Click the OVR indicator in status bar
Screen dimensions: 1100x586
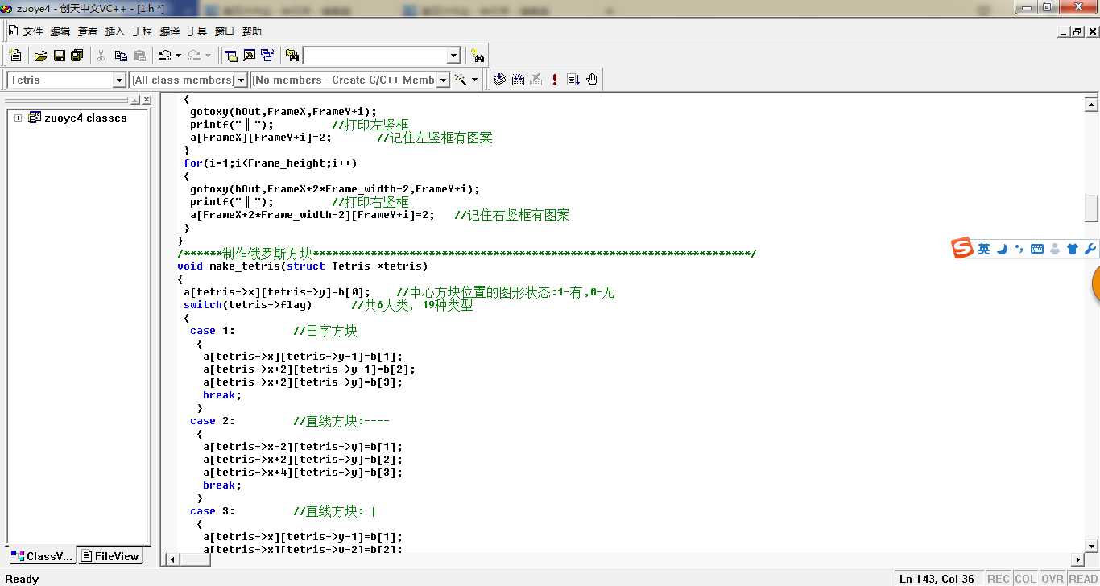[1052, 578]
